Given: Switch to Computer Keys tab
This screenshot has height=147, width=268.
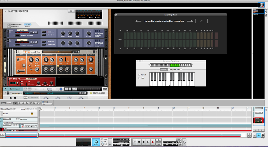Looking at the screenshot, I should pos(174,70).
